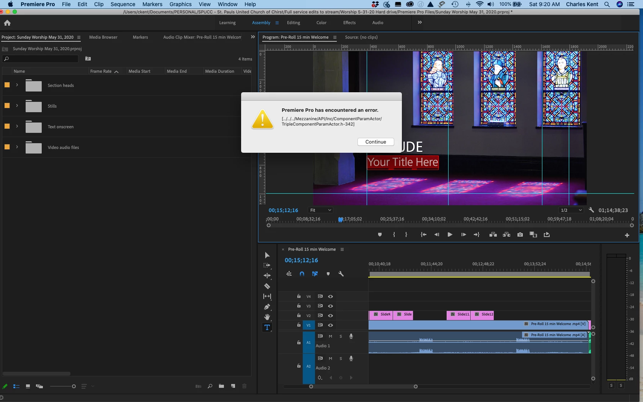The image size is (643, 402).
Task: Select the Track Select Forward tool
Action: (x=267, y=265)
